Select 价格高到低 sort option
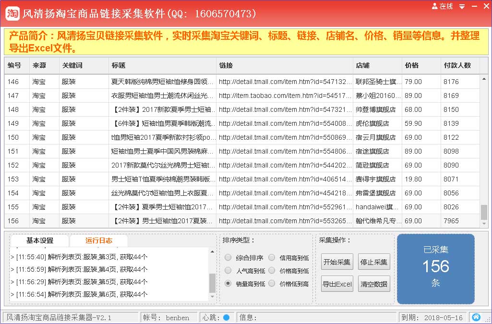492x324 pixels. (272, 270)
